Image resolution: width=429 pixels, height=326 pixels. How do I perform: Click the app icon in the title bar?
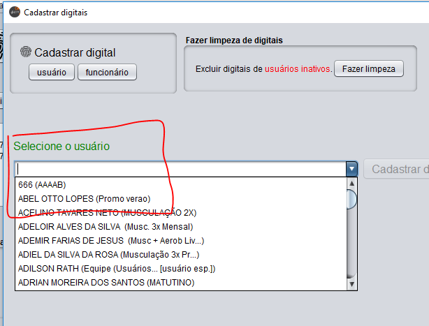tap(14, 13)
